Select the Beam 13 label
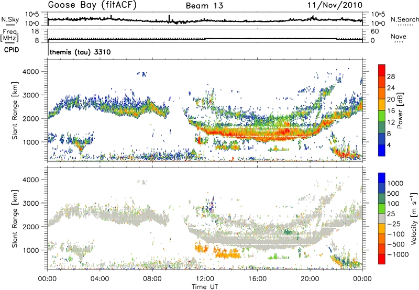Screen dimensions: 419x290 (x=207, y=6)
